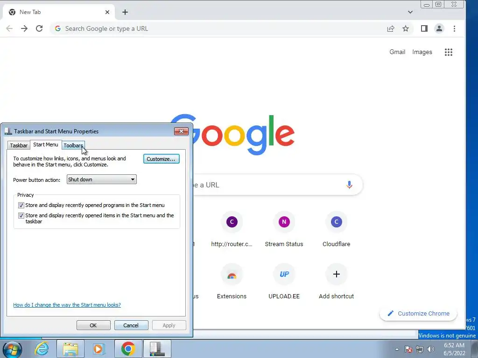Open Chrome side panel icon
Viewport: 478px width, 358px height.
pyautogui.click(x=424, y=28)
